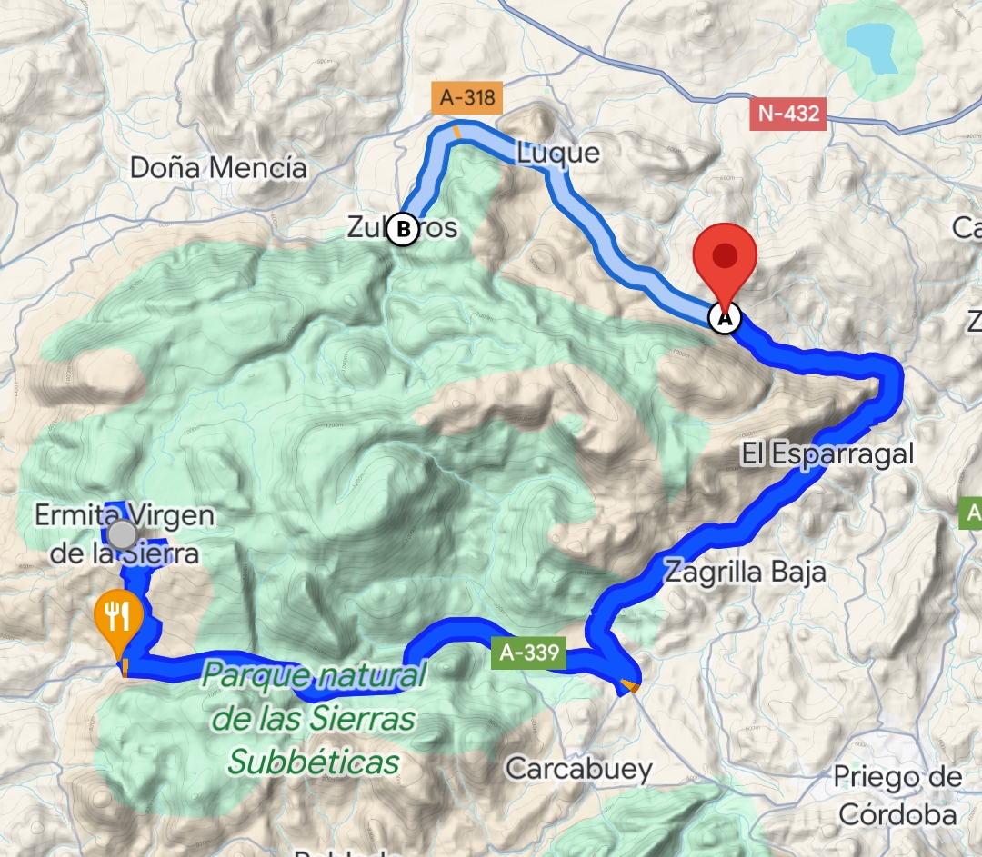Screen dimensions: 982x857
Task: Click the A-339 green road shield
Action: (529, 653)
